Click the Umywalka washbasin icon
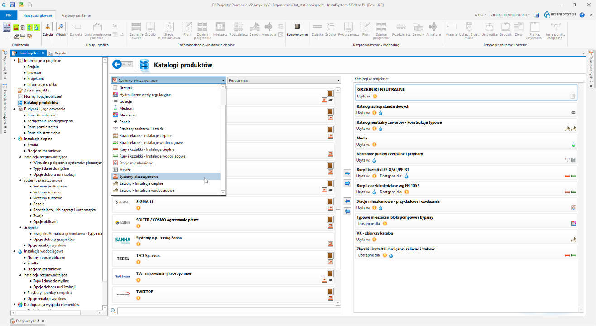The width and height of the screenshot is (596, 326). 490,26
